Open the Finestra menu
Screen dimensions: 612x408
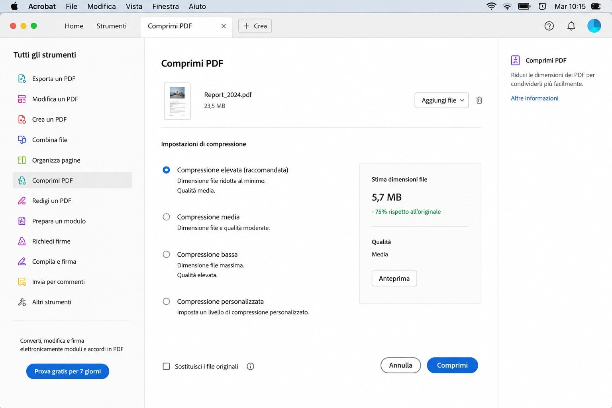click(x=165, y=6)
